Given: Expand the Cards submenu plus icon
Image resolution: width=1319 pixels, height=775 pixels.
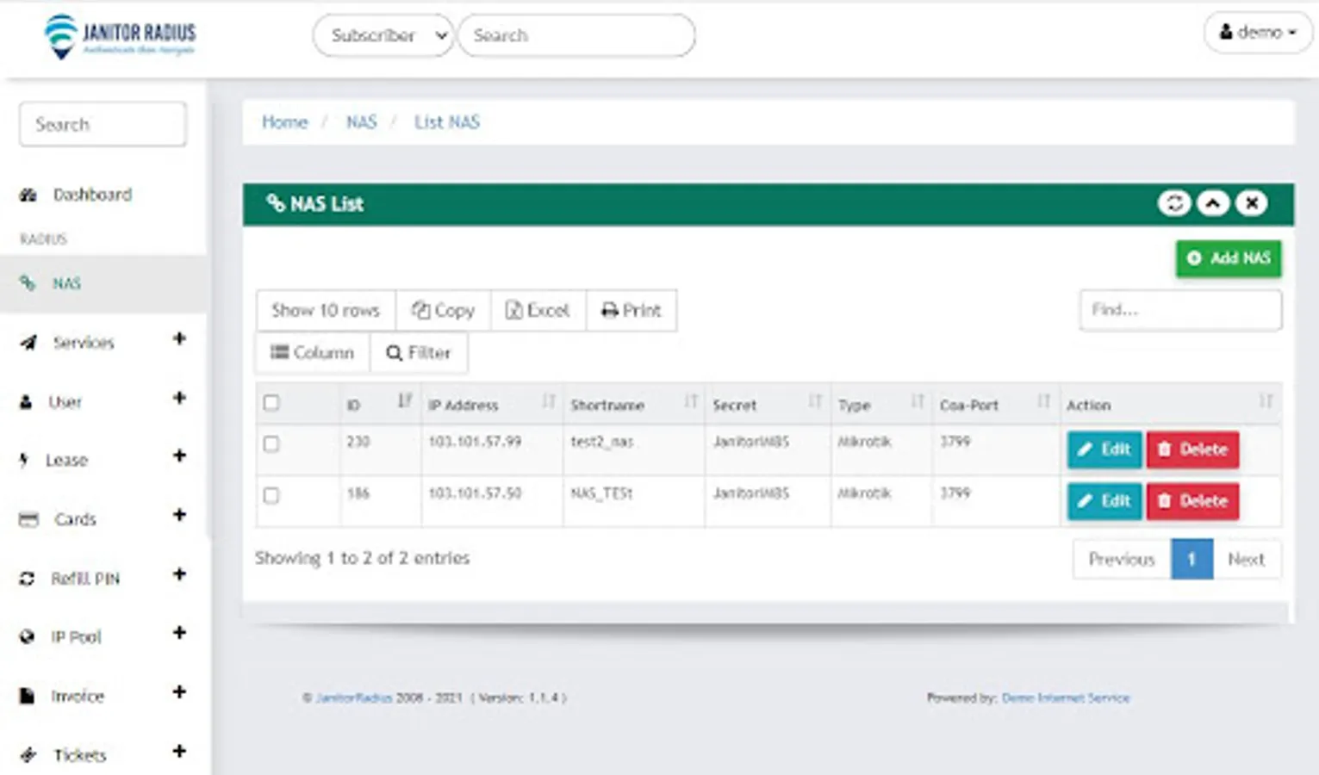Looking at the screenshot, I should (179, 515).
